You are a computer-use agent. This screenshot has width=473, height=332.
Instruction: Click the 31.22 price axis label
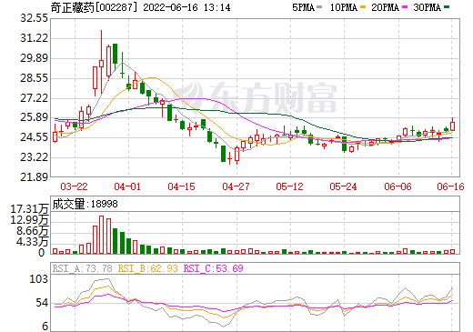(34, 38)
